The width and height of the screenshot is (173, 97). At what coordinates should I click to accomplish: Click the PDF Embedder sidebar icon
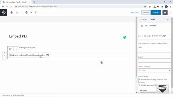pyautogui.click(x=142, y=26)
